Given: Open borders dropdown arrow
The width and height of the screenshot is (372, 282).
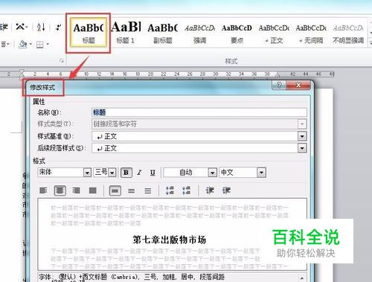Looking at the screenshot, I should pyautogui.click(x=48, y=45).
